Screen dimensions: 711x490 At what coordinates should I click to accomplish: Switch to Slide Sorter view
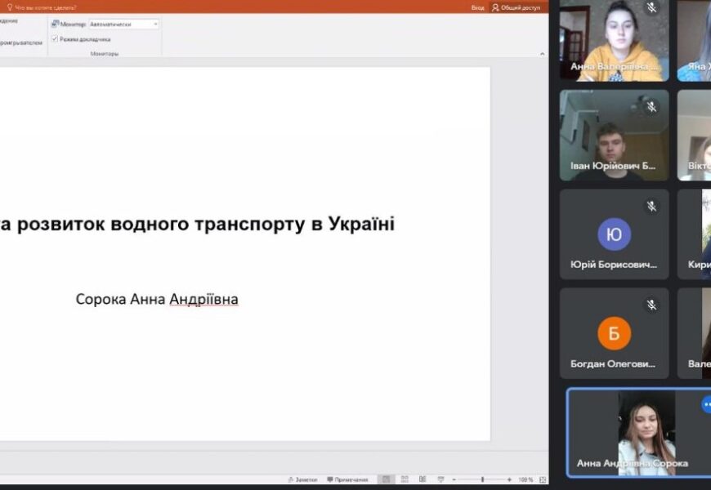point(405,479)
